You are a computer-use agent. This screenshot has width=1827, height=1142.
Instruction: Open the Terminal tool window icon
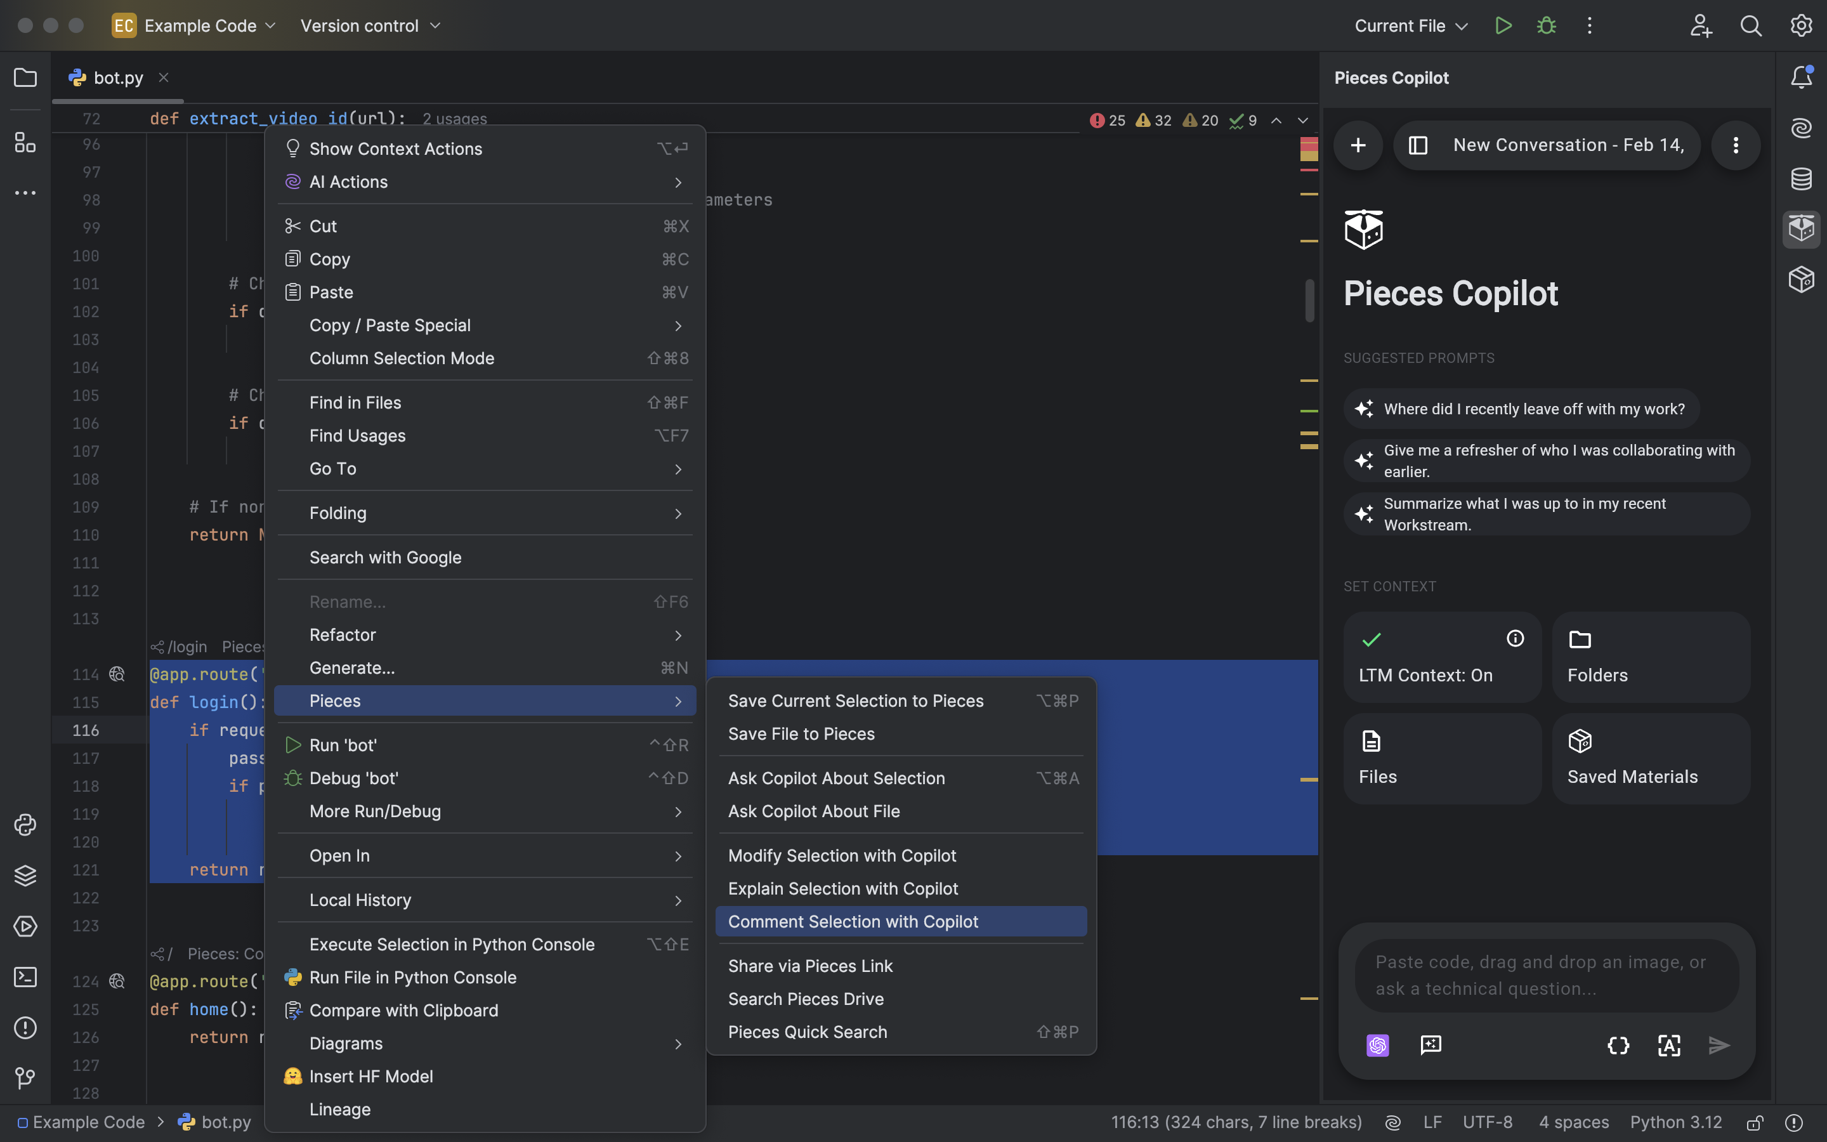pos(25,976)
